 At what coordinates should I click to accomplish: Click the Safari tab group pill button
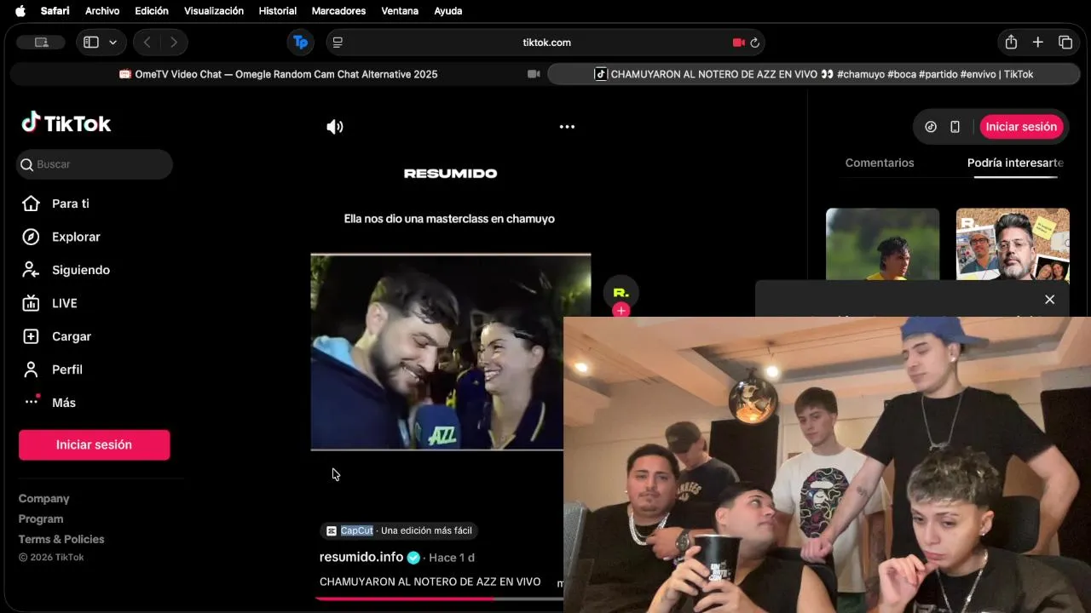click(x=43, y=43)
